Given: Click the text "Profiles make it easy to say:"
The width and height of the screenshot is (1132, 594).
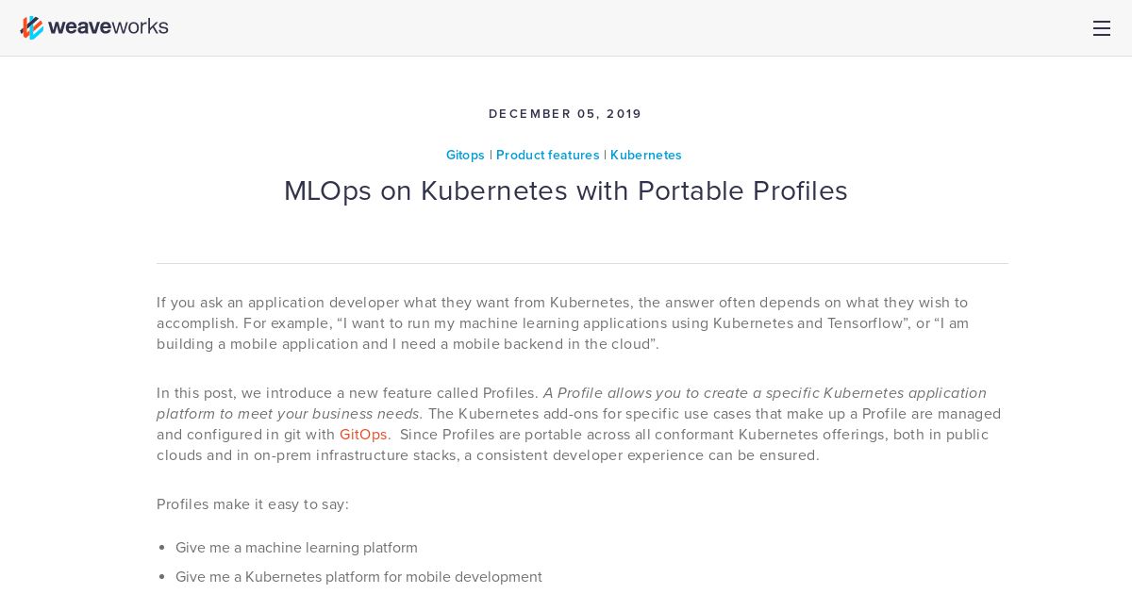Looking at the screenshot, I should point(253,504).
